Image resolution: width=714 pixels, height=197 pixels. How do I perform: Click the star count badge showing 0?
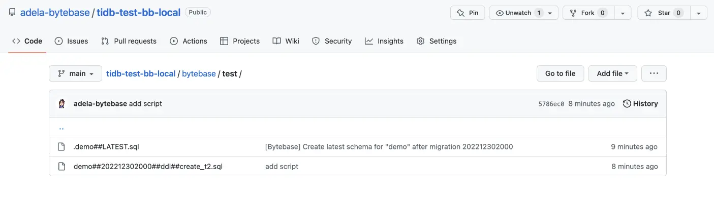[x=678, y=13]
